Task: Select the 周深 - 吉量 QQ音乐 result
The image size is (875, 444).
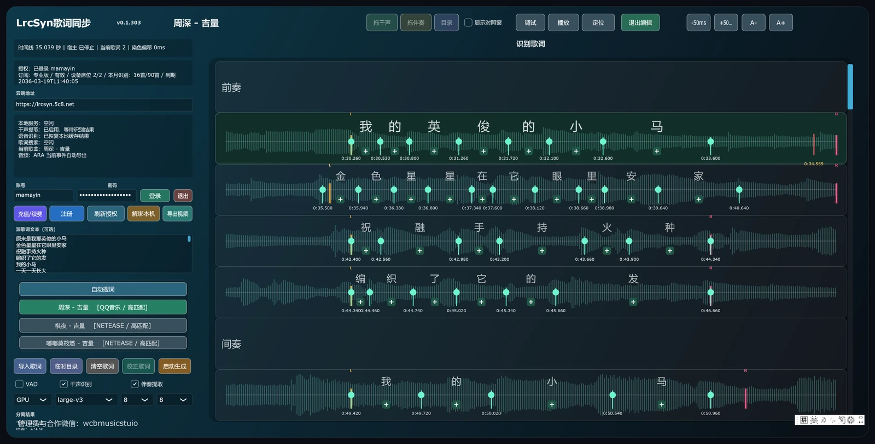Action: click(x=103, y=307)
